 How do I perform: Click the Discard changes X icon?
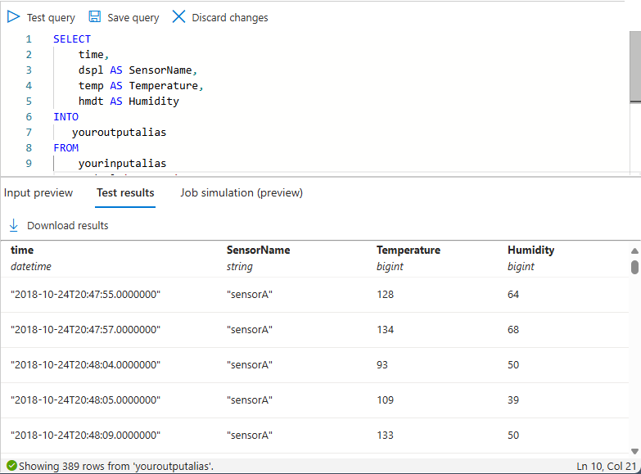(x=178, y=16)
